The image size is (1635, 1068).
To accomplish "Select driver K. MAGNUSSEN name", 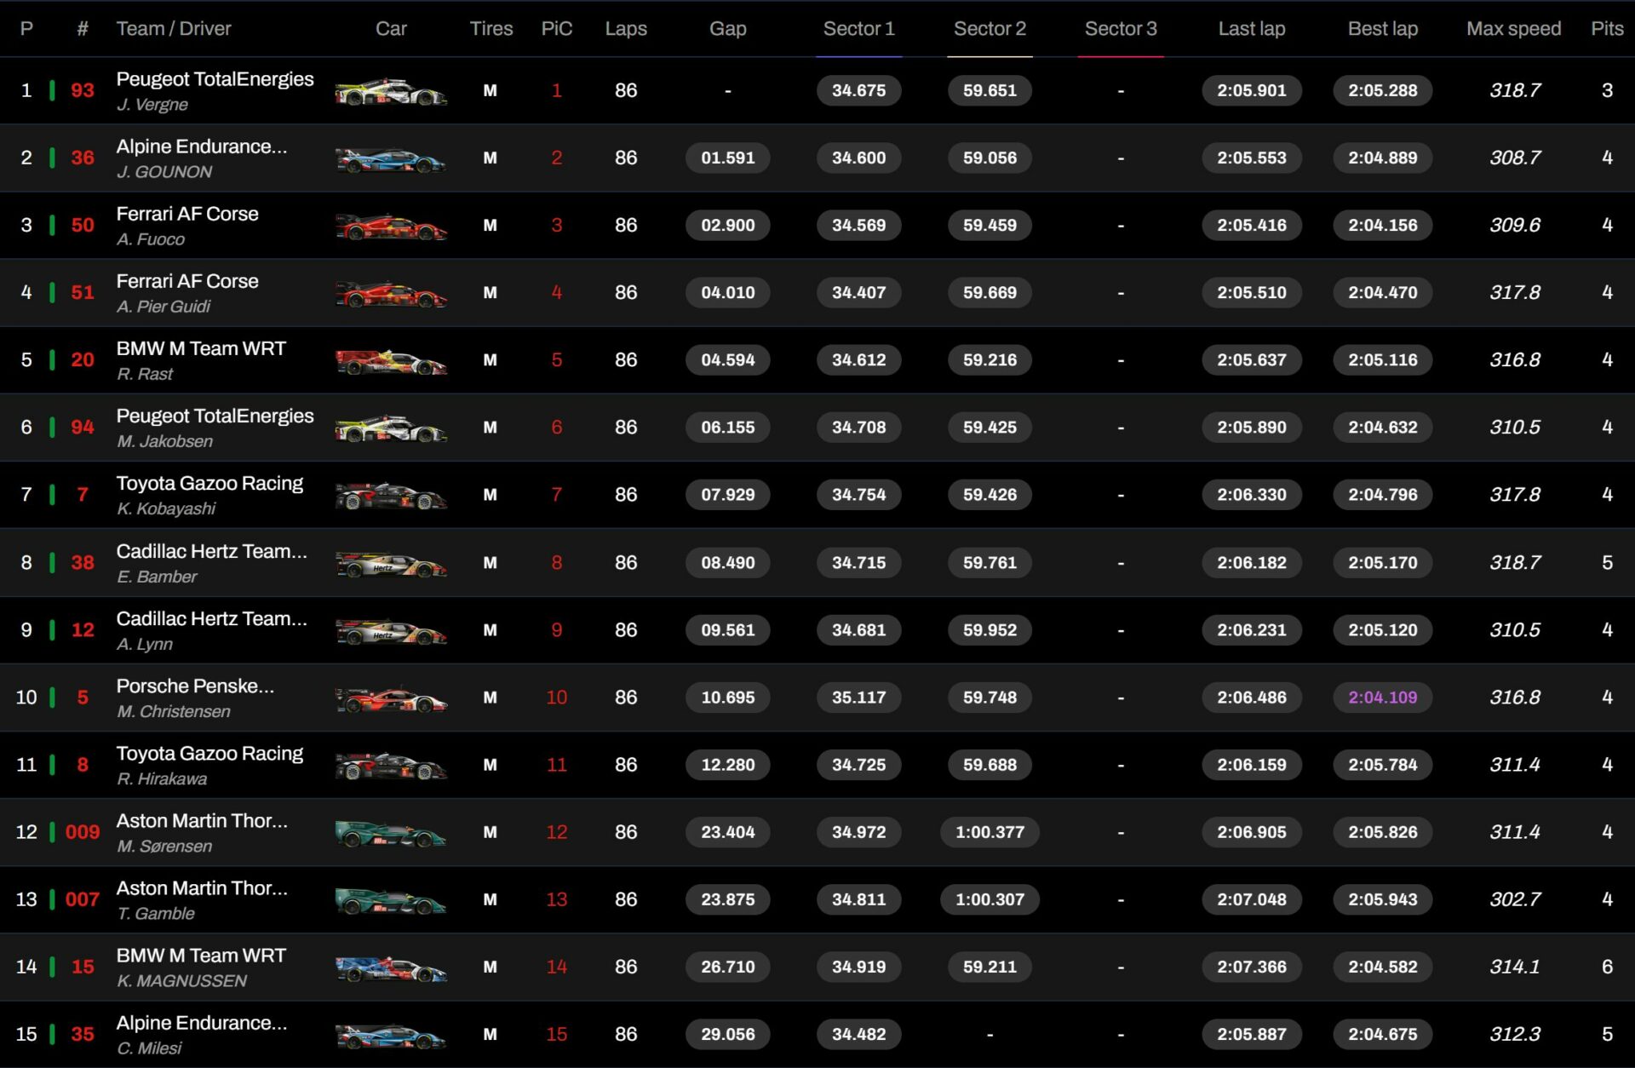I will (x=182, y=980).
